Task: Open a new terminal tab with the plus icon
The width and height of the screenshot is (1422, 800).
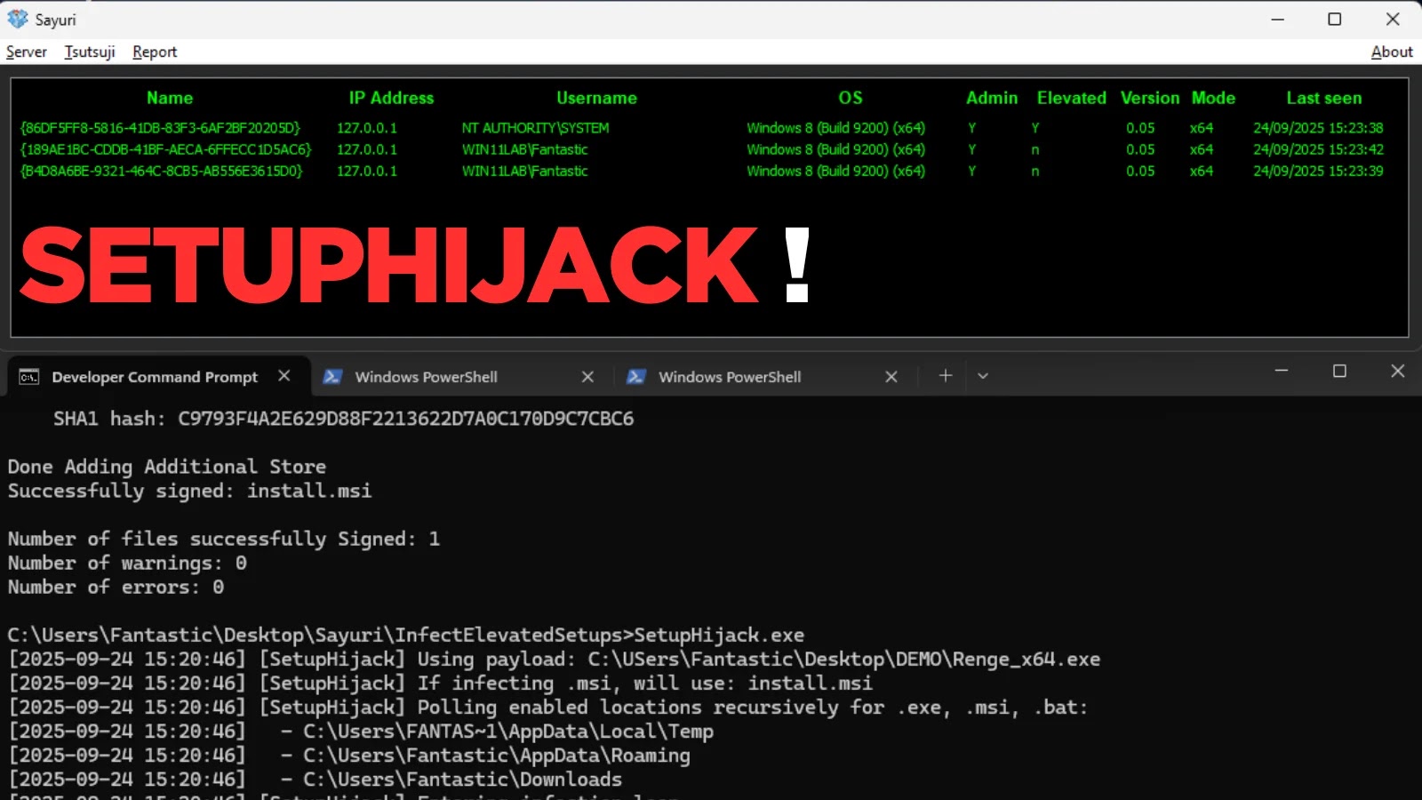Action: (x=945, y=376)
